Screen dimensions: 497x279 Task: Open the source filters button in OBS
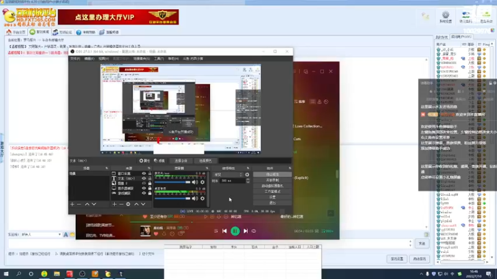click(160, 161)
